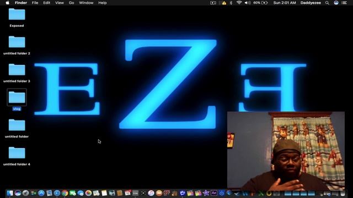Viewport: 353px width, 198px height.
Task: Open Photos app in the Dock
Action: (88, 193)
